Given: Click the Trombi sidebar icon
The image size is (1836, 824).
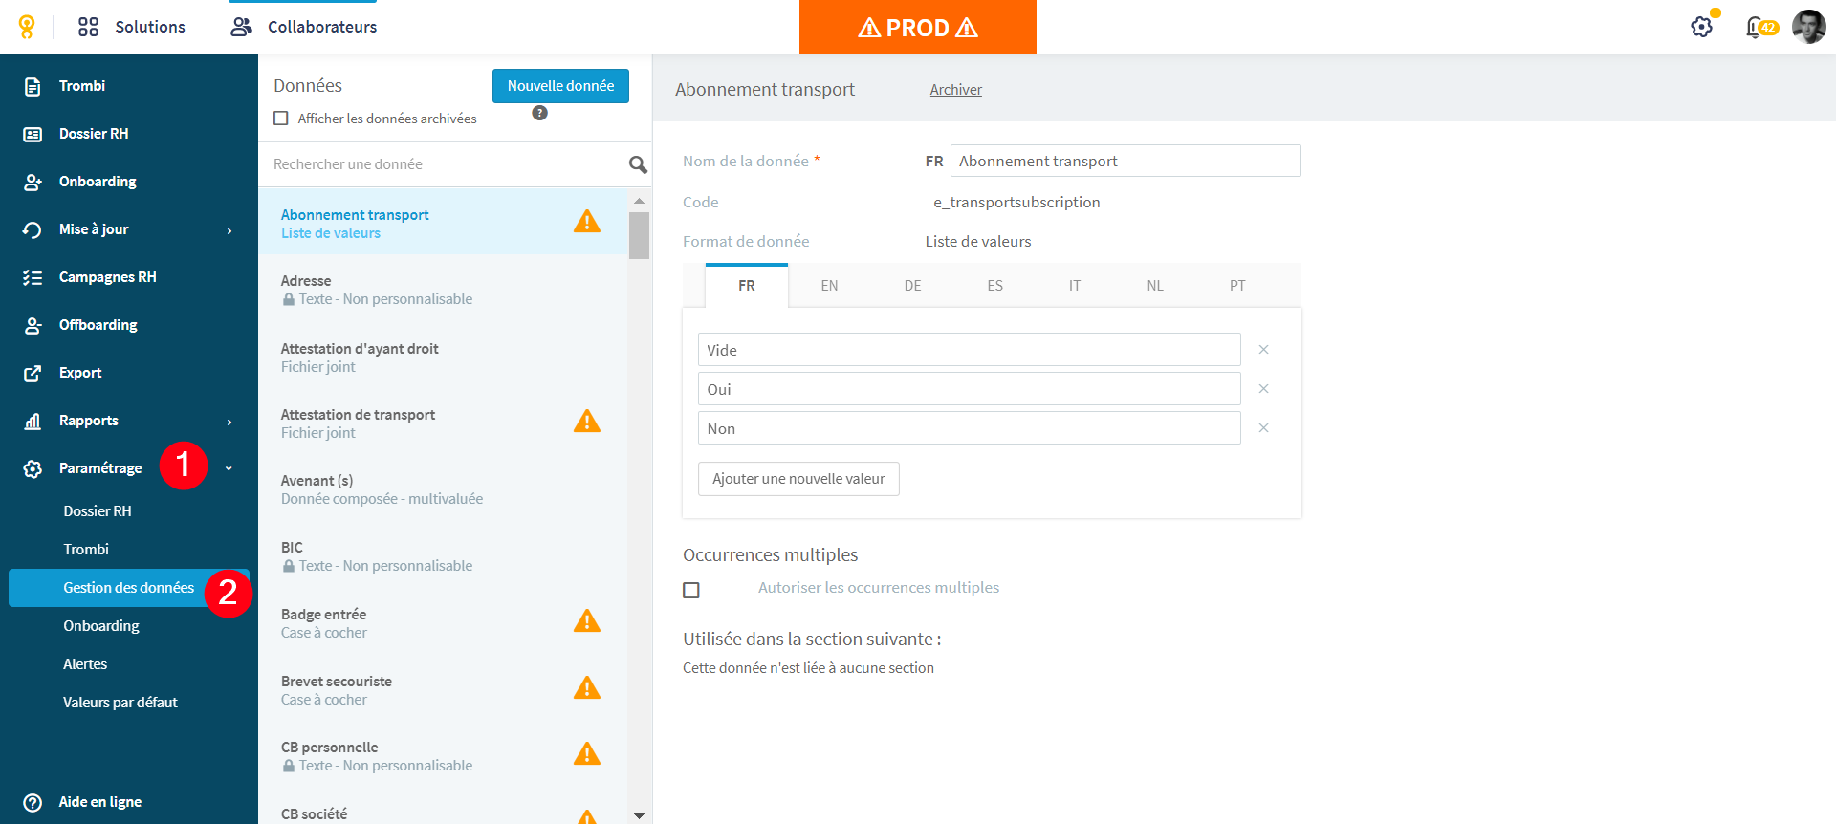Looking at the screenshot, I should [x=33, y=86].
